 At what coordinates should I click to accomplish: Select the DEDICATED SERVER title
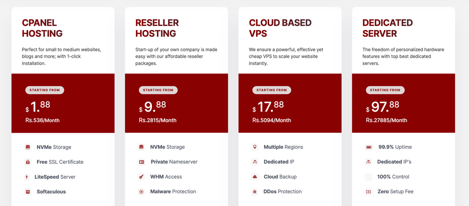point(387,28)
